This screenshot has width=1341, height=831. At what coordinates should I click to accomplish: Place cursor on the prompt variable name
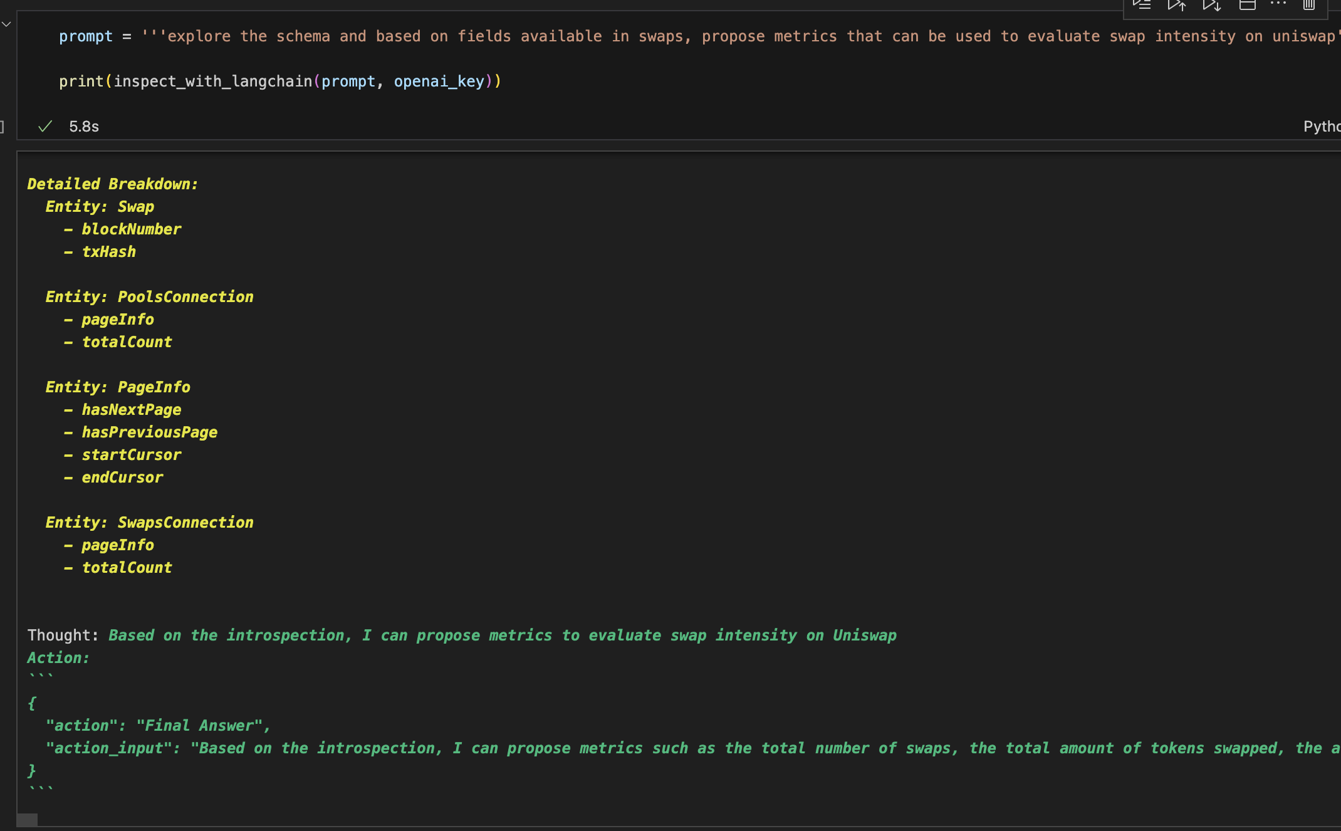(x=86, y=36)
